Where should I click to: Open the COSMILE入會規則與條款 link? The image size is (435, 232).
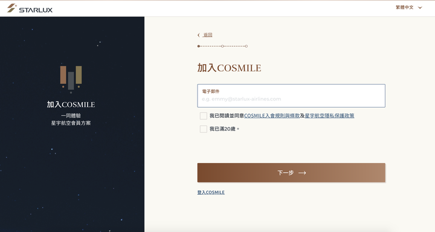272,116
